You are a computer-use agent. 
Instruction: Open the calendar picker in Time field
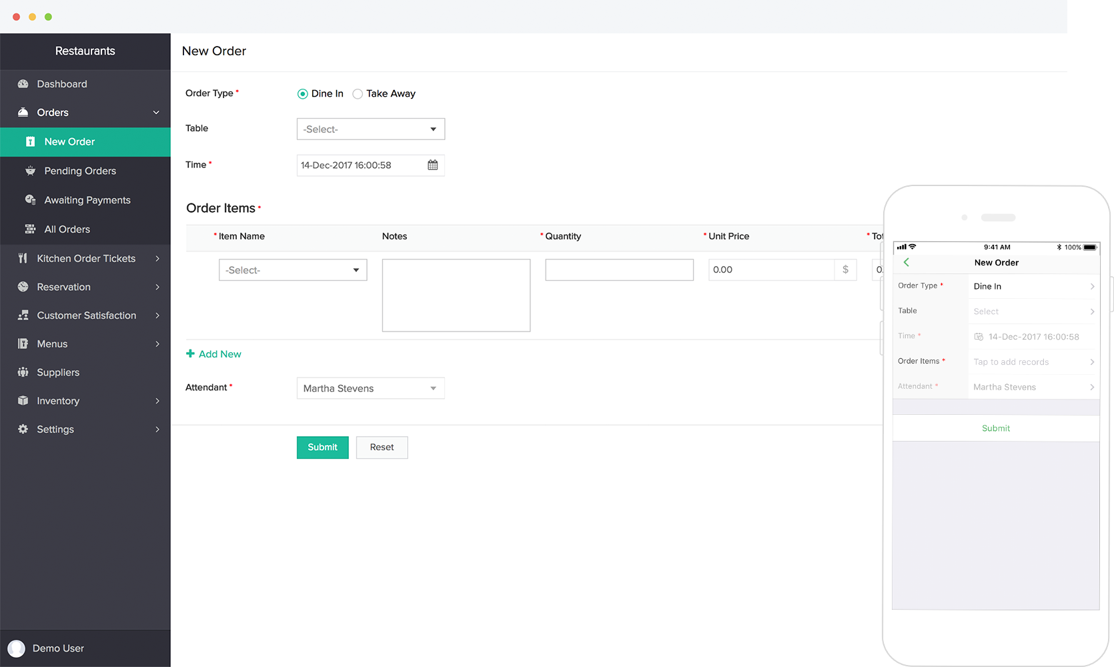coord(432,165)
